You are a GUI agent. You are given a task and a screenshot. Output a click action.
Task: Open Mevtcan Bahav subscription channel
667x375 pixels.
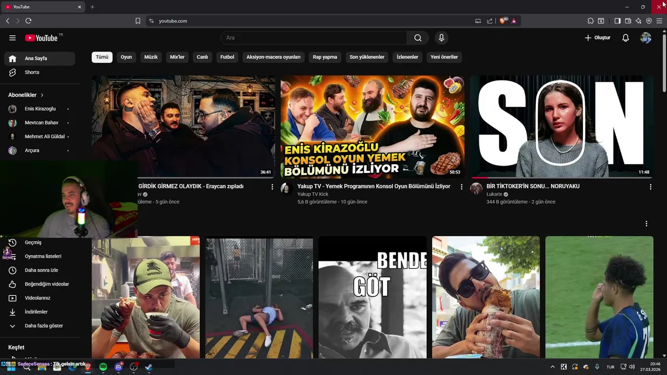[40, 123]
